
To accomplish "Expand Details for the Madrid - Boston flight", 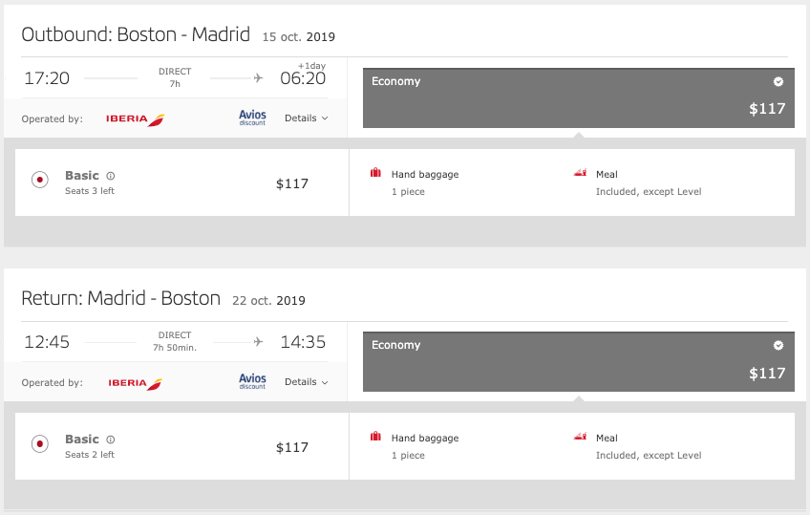I will (x=306, y=382).
